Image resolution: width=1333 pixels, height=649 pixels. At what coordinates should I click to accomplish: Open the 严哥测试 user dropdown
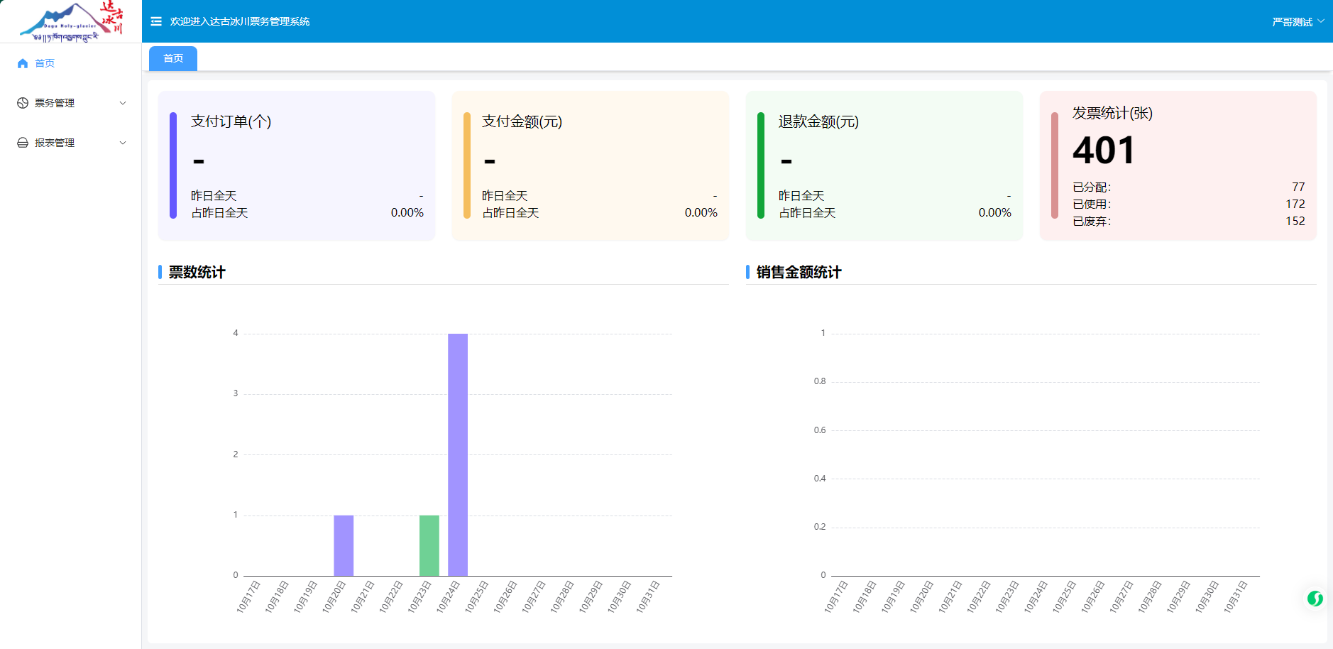pyautogui.click(x=1297, y=22)
